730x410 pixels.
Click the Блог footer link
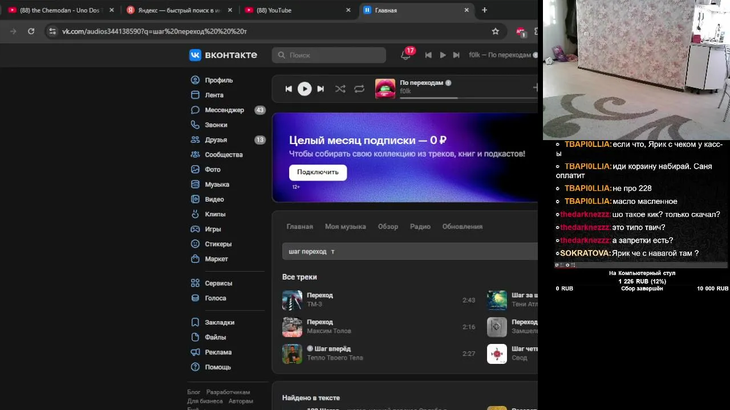tap(194, 392)
